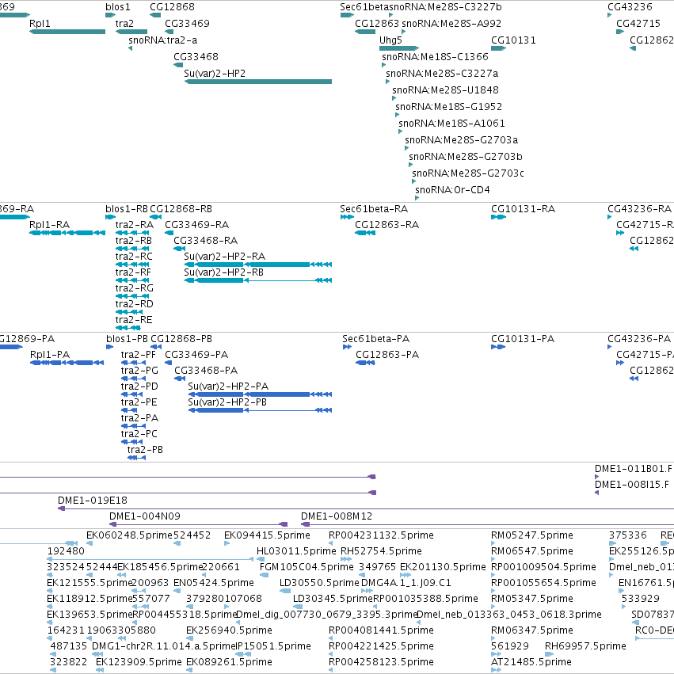Image resolution: width=674 pixels, height=674 pixels.
Task: Click the CG12863-PA protein label
Action: coord(387,355)
